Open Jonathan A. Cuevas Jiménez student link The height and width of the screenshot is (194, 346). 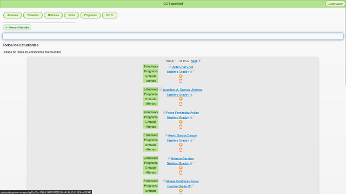[x=183, y=90]
